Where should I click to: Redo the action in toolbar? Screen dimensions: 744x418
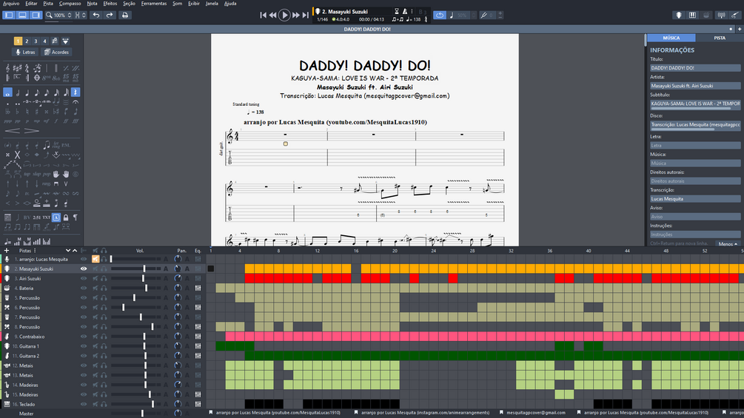pos(110,15)
